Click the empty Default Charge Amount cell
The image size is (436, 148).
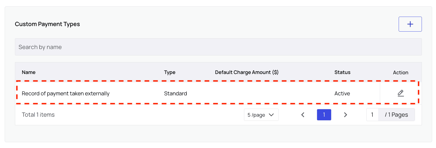(x=246, y=94)
